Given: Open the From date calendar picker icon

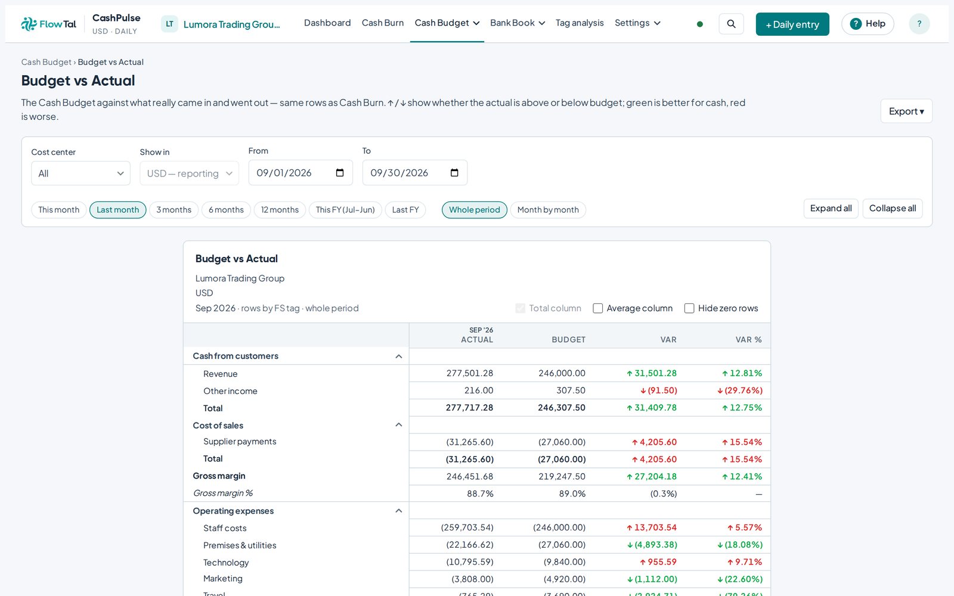Looking at the screenshot, I should pyautogui.click(x=340, y=173).
